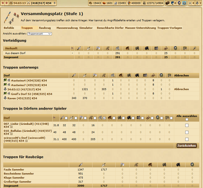Screen dimensions: 203x188
Task: Open the Massenraubzug tab
Action: pyautogui.click(x=67, y=28)
